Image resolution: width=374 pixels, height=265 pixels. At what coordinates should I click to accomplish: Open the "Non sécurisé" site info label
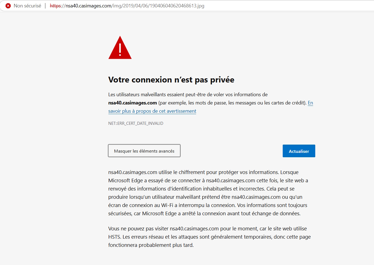pyautogui.click(x=27, y=6)
